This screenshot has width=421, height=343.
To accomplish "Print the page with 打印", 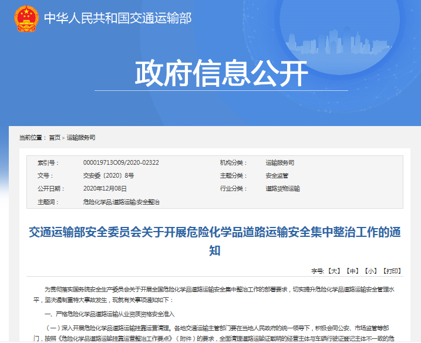I will coord(391,271).
